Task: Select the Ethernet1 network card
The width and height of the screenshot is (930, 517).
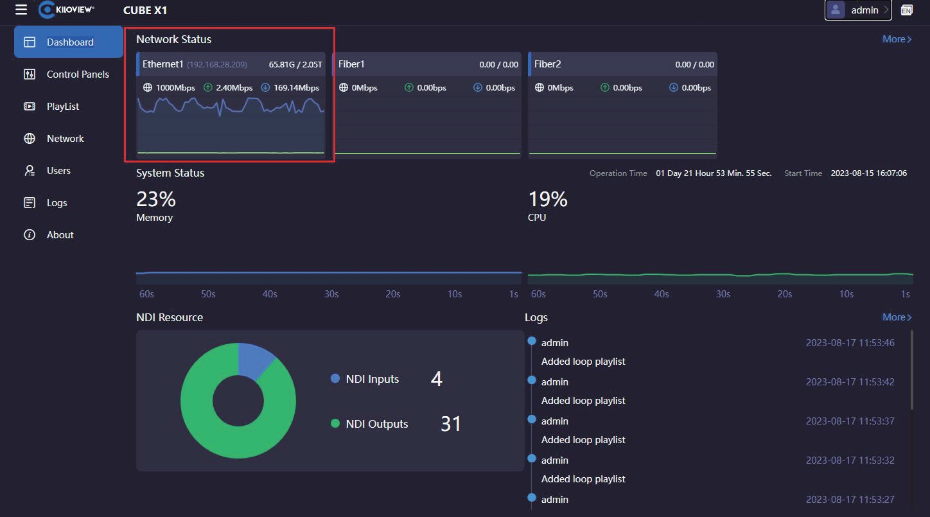Action: (231, 105)
